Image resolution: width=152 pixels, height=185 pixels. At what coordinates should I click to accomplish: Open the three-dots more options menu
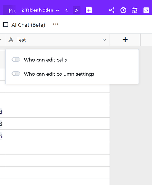[56, 24]
